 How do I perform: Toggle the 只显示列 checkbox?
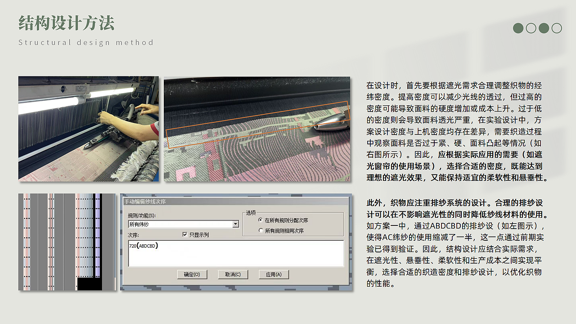[x=185, y=234]
